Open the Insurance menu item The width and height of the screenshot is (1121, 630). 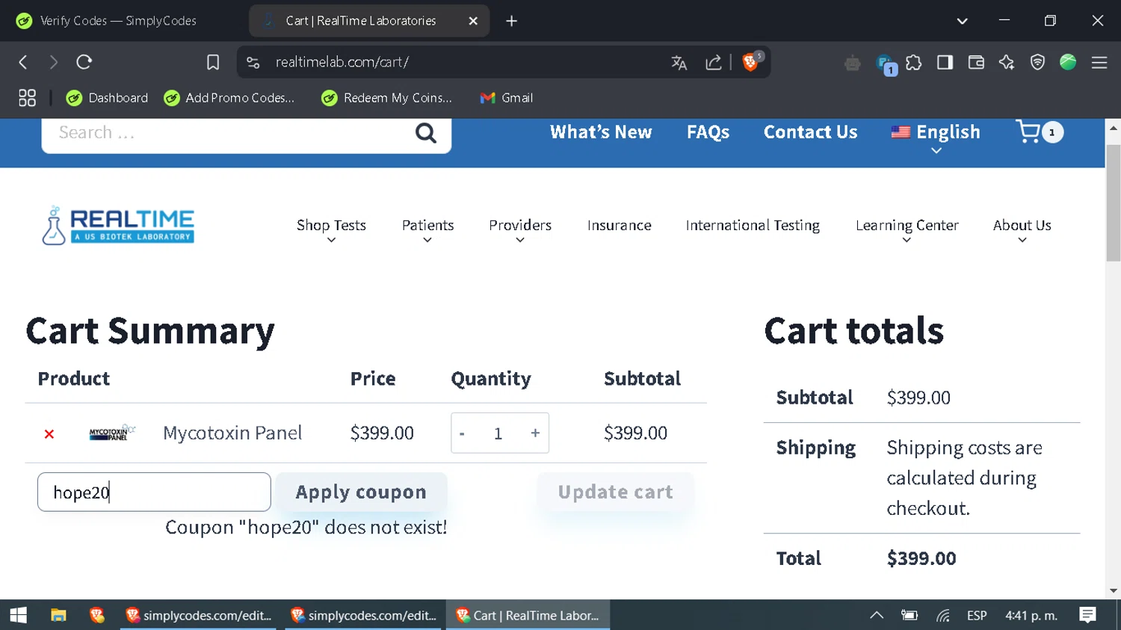(619, 225)
